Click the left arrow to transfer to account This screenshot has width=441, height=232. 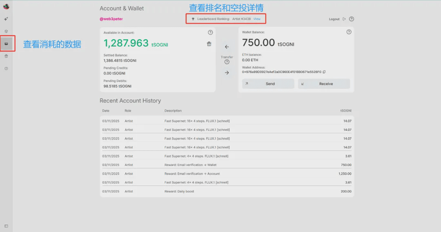click(x=227, y=47)
